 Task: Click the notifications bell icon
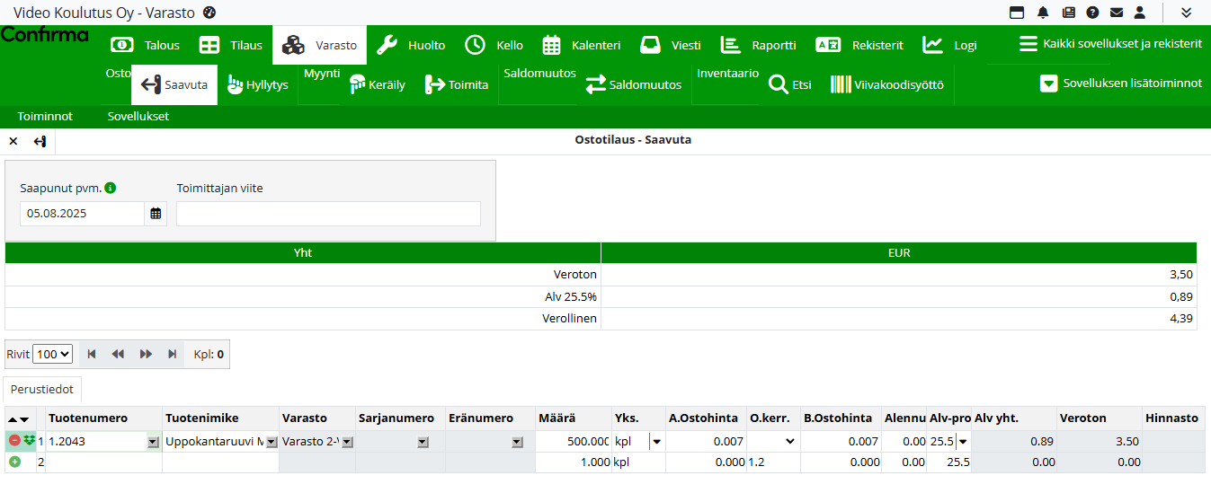point(1043,13)
